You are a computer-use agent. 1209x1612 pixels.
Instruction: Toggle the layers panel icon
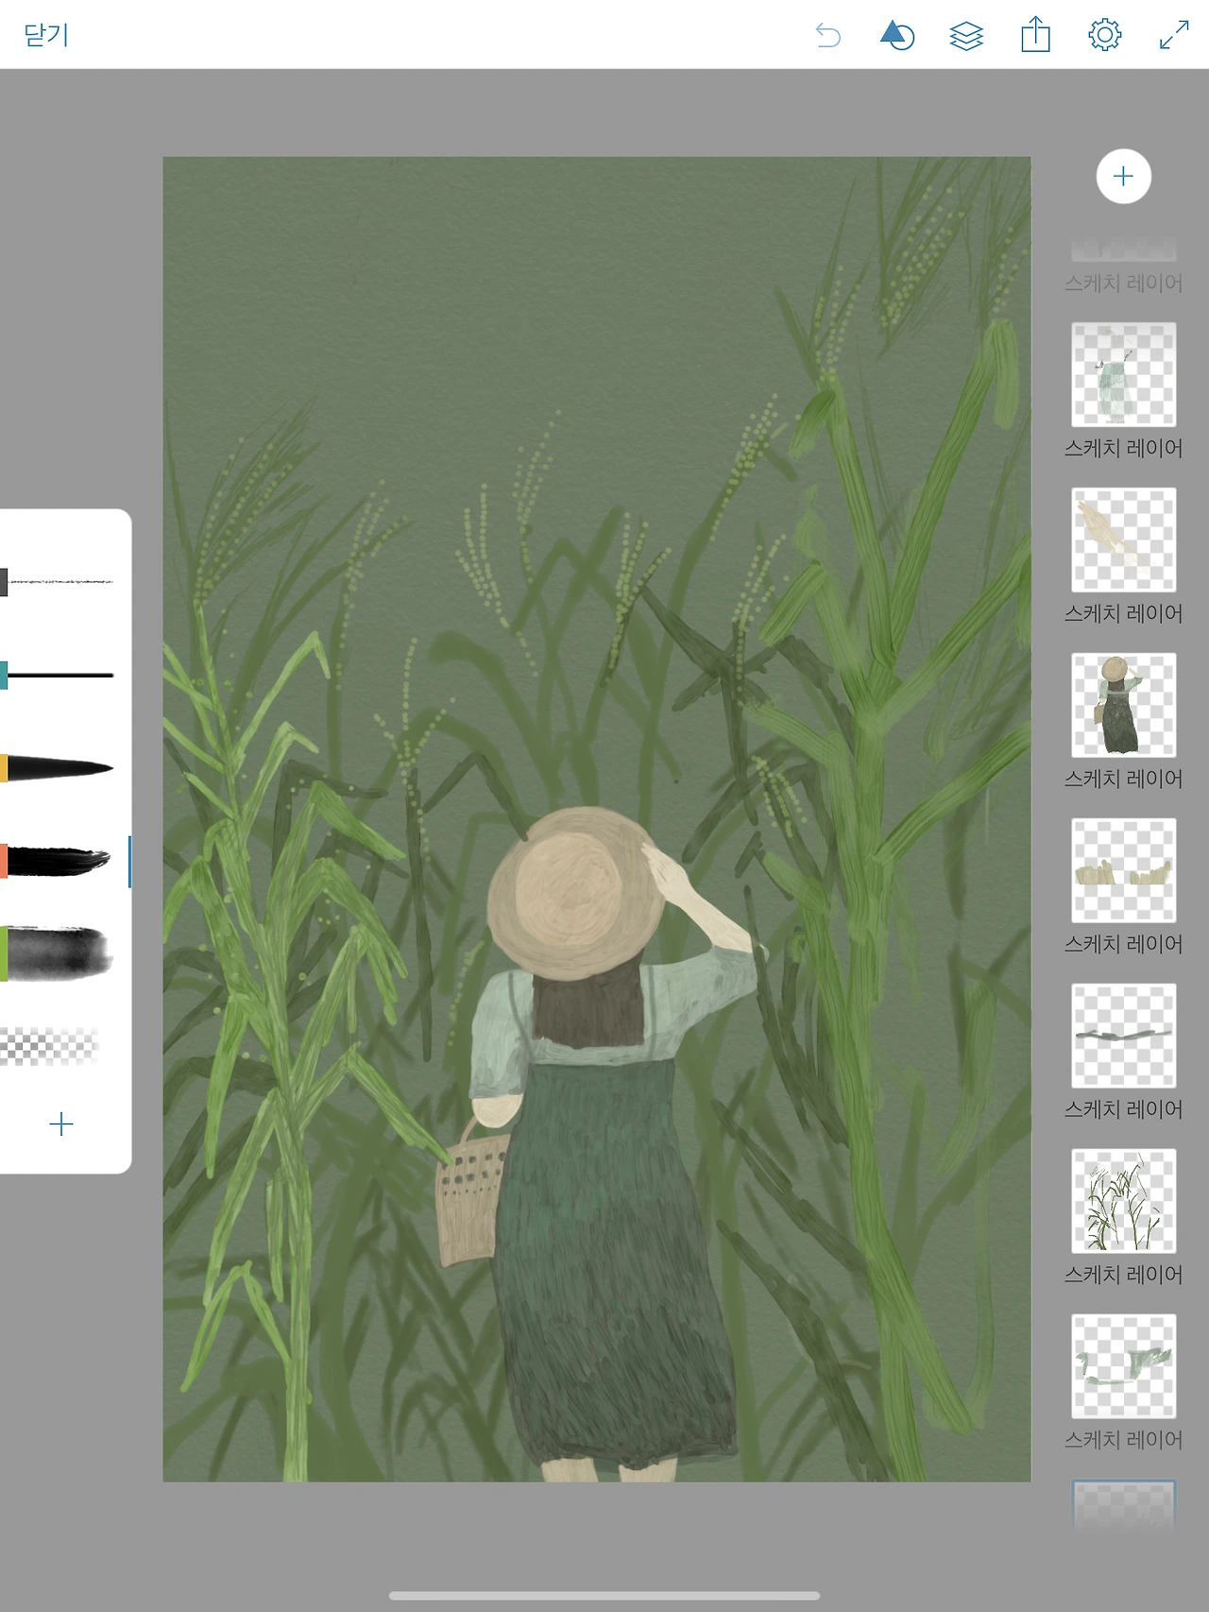pyautogui.click(x=966, y=36)
